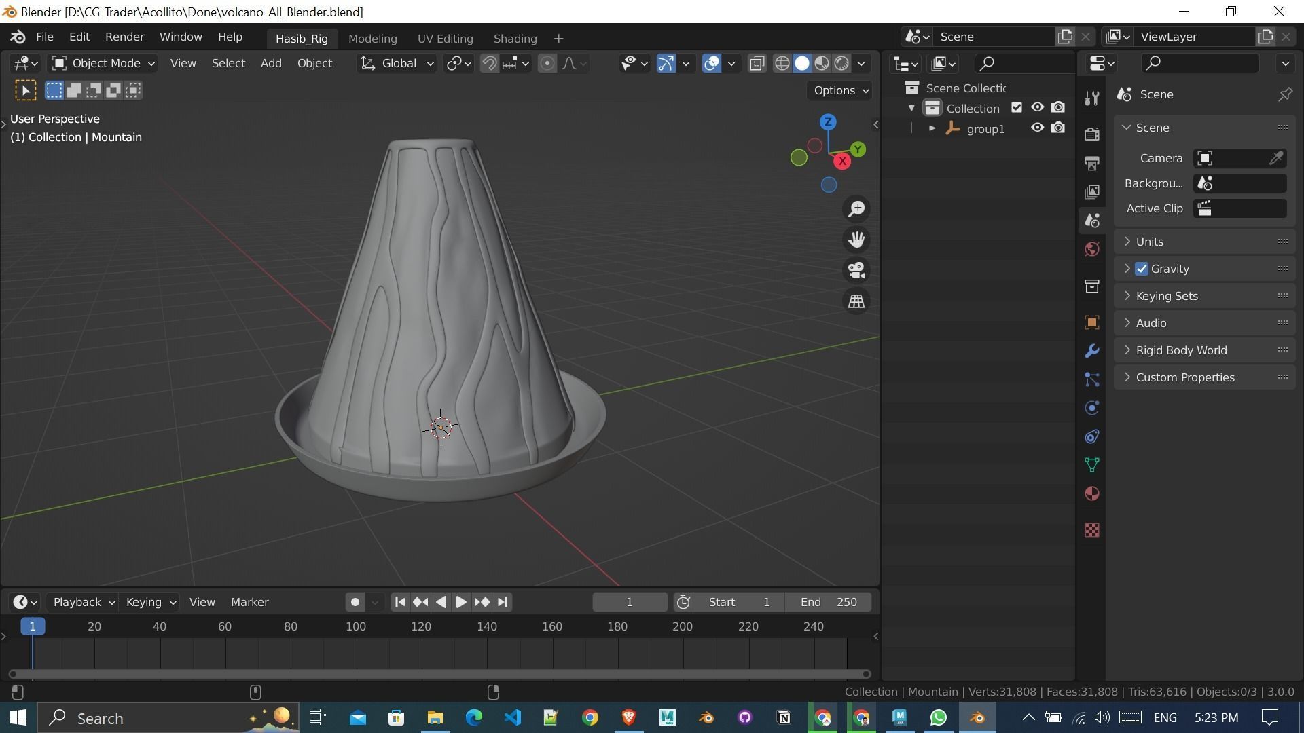Open the Global transform orientation dropdown

(x=397, y=63)
